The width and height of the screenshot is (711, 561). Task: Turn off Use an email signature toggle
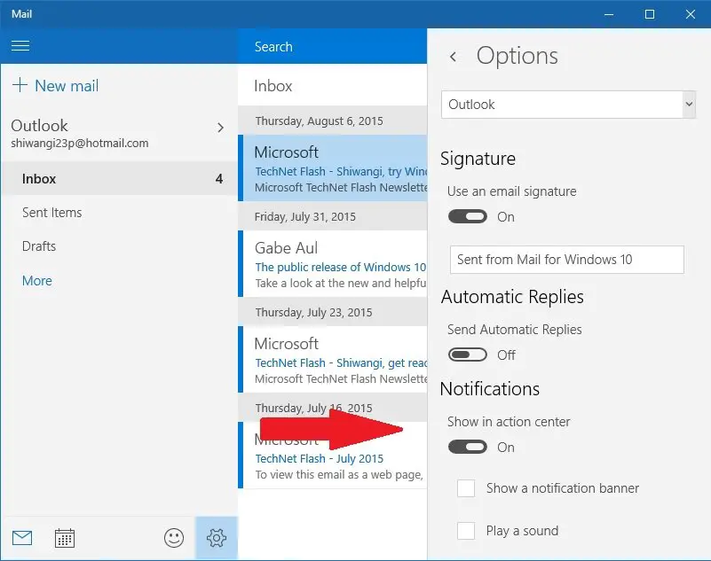coord(468,216)
